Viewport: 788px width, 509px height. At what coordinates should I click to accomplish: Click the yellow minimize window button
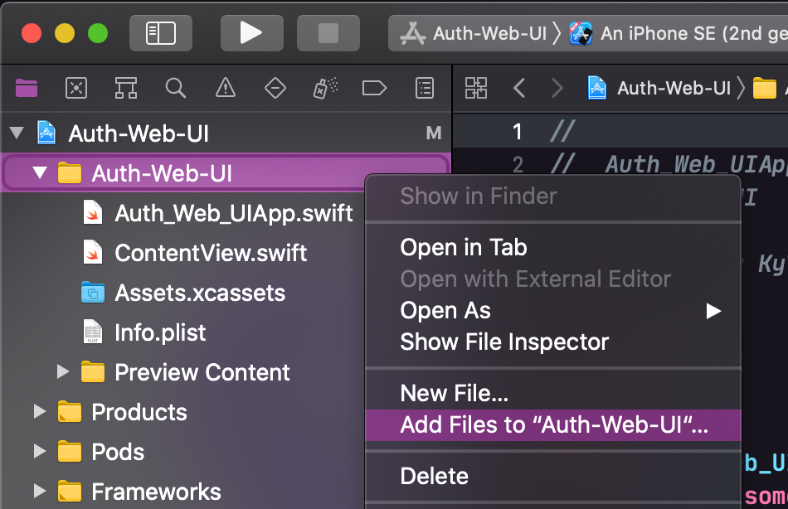[65, 33]
